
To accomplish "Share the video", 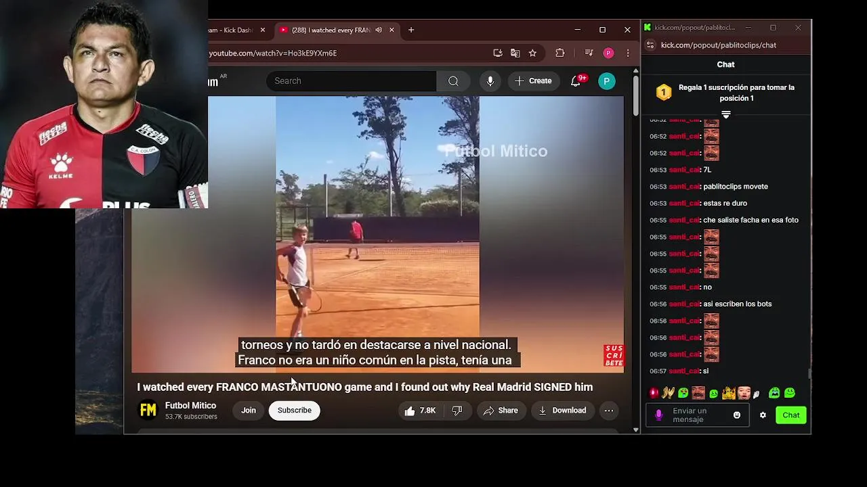I will (x=501, y=411).
